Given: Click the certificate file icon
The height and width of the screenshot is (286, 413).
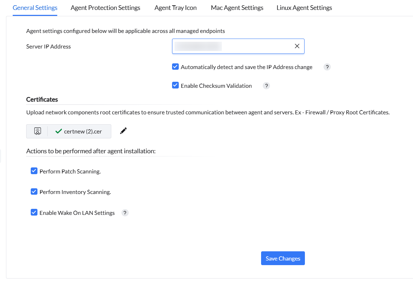Looking at the screenshot, I should 37,131.
